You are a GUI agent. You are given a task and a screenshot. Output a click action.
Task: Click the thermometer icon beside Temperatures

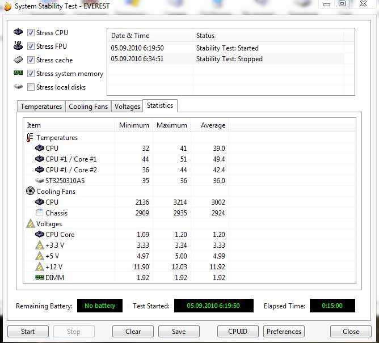(x=30, y=138)
